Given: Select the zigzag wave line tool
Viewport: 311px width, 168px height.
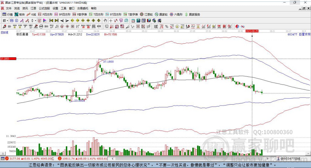Looking at the screenshot, I should (x=133, y=26).
